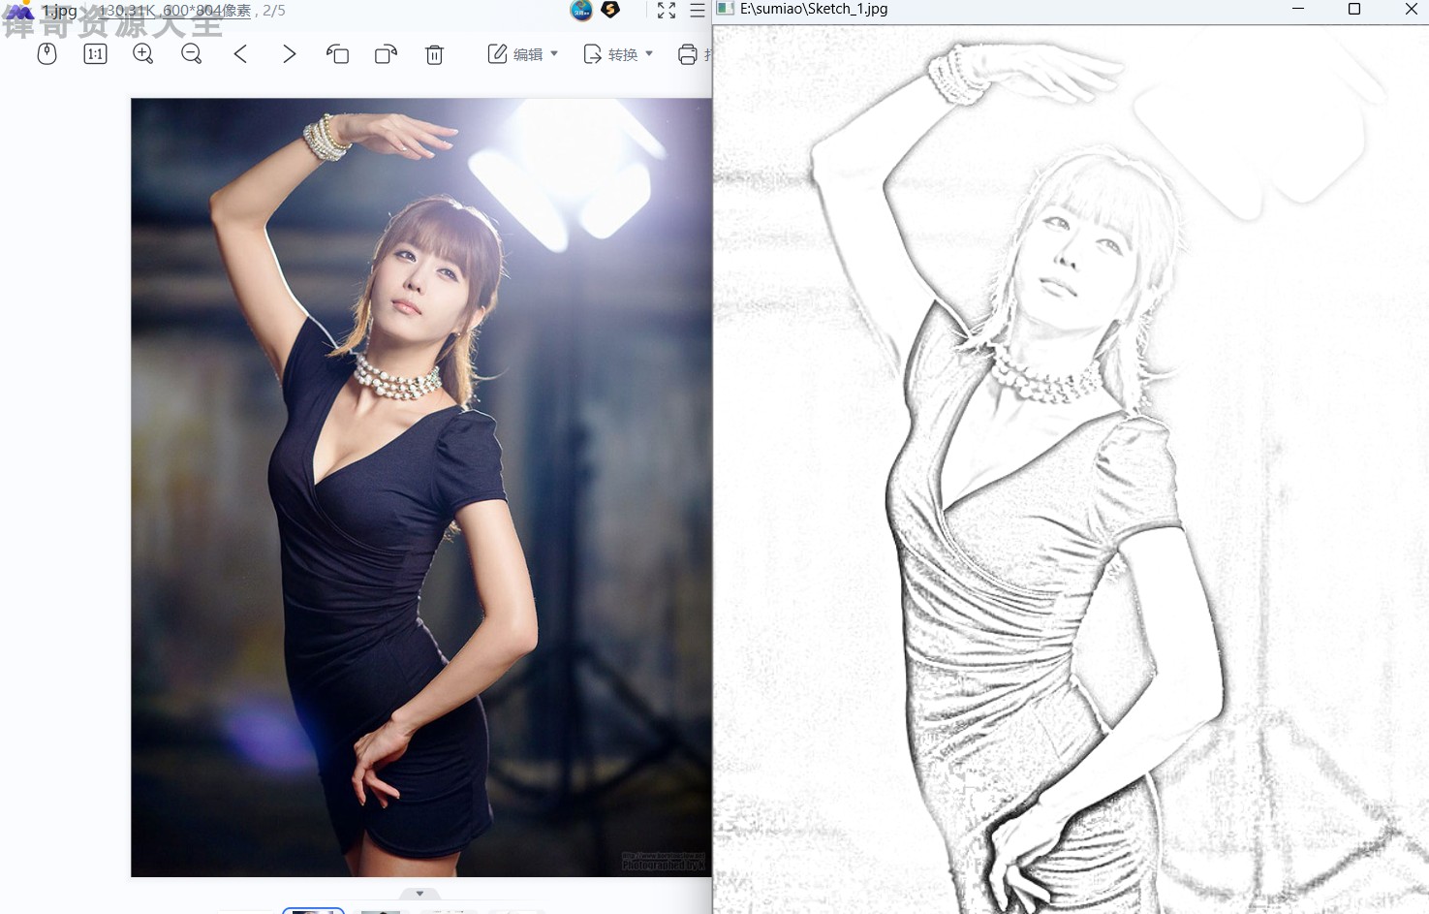This screenshot has height=914, width=1429.
Task: Click the Sketch_1.jpg window app icon
Action: pos(726,9)
